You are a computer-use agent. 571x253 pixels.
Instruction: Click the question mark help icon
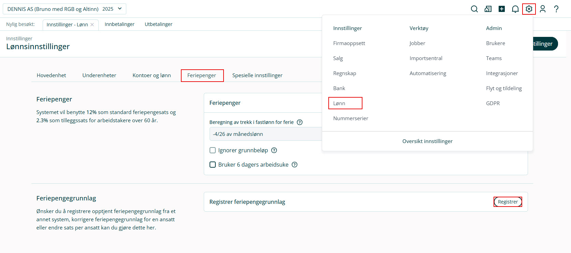[x=556, y=9]
